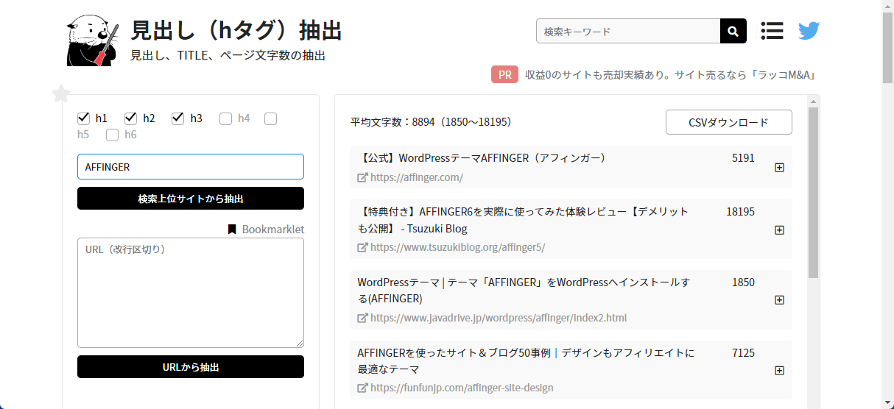
Task: Click the テーマ「AFFINGER」をWordPressへインストール title
Action: click(x=524, y=290)
